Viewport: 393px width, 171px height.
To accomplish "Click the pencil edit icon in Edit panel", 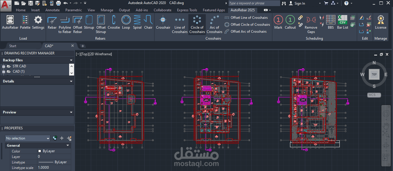I will tap(362, 18).
